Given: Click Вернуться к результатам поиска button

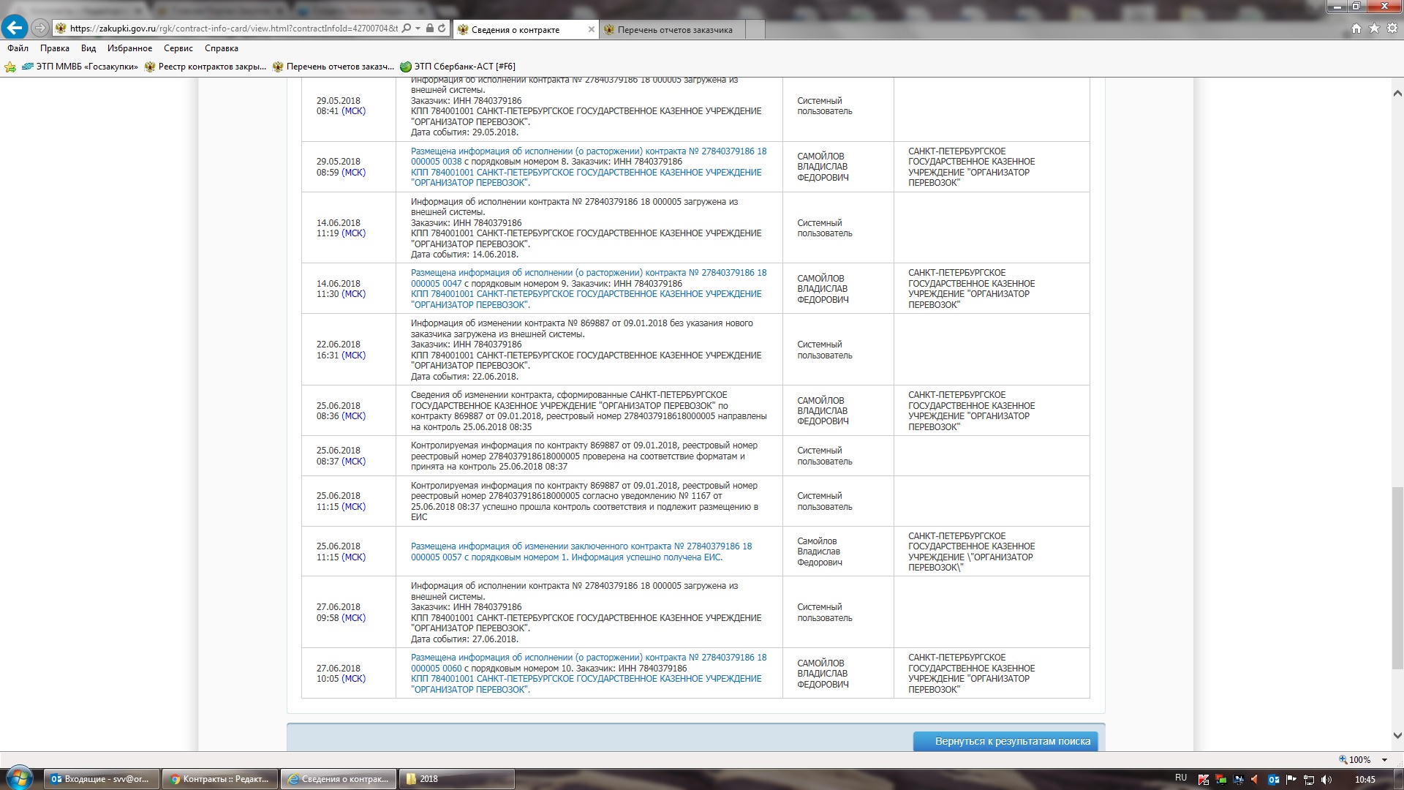Looking at the screenshot, I should (1005, 741).
